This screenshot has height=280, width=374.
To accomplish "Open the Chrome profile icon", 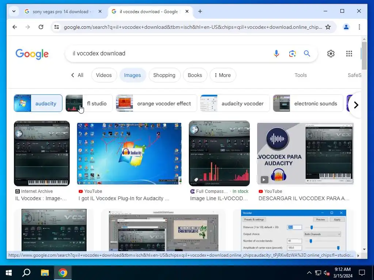I will coord(346,27).
